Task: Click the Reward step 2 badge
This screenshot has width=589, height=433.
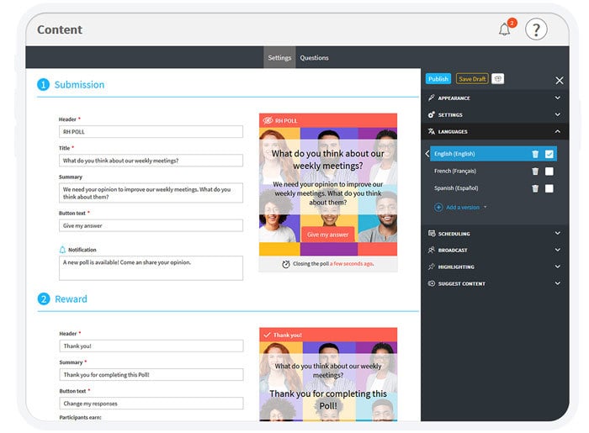Action: (x=44, y=298)
